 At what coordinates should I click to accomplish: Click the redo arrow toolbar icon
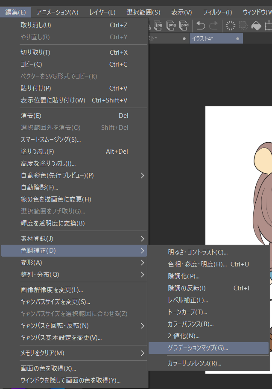214,26
